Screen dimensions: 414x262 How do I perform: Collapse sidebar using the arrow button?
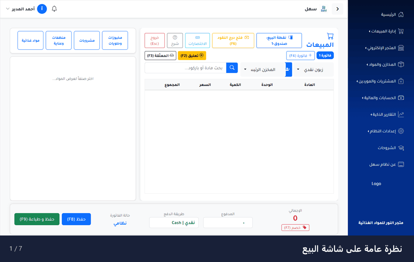[x=337, y=9]
